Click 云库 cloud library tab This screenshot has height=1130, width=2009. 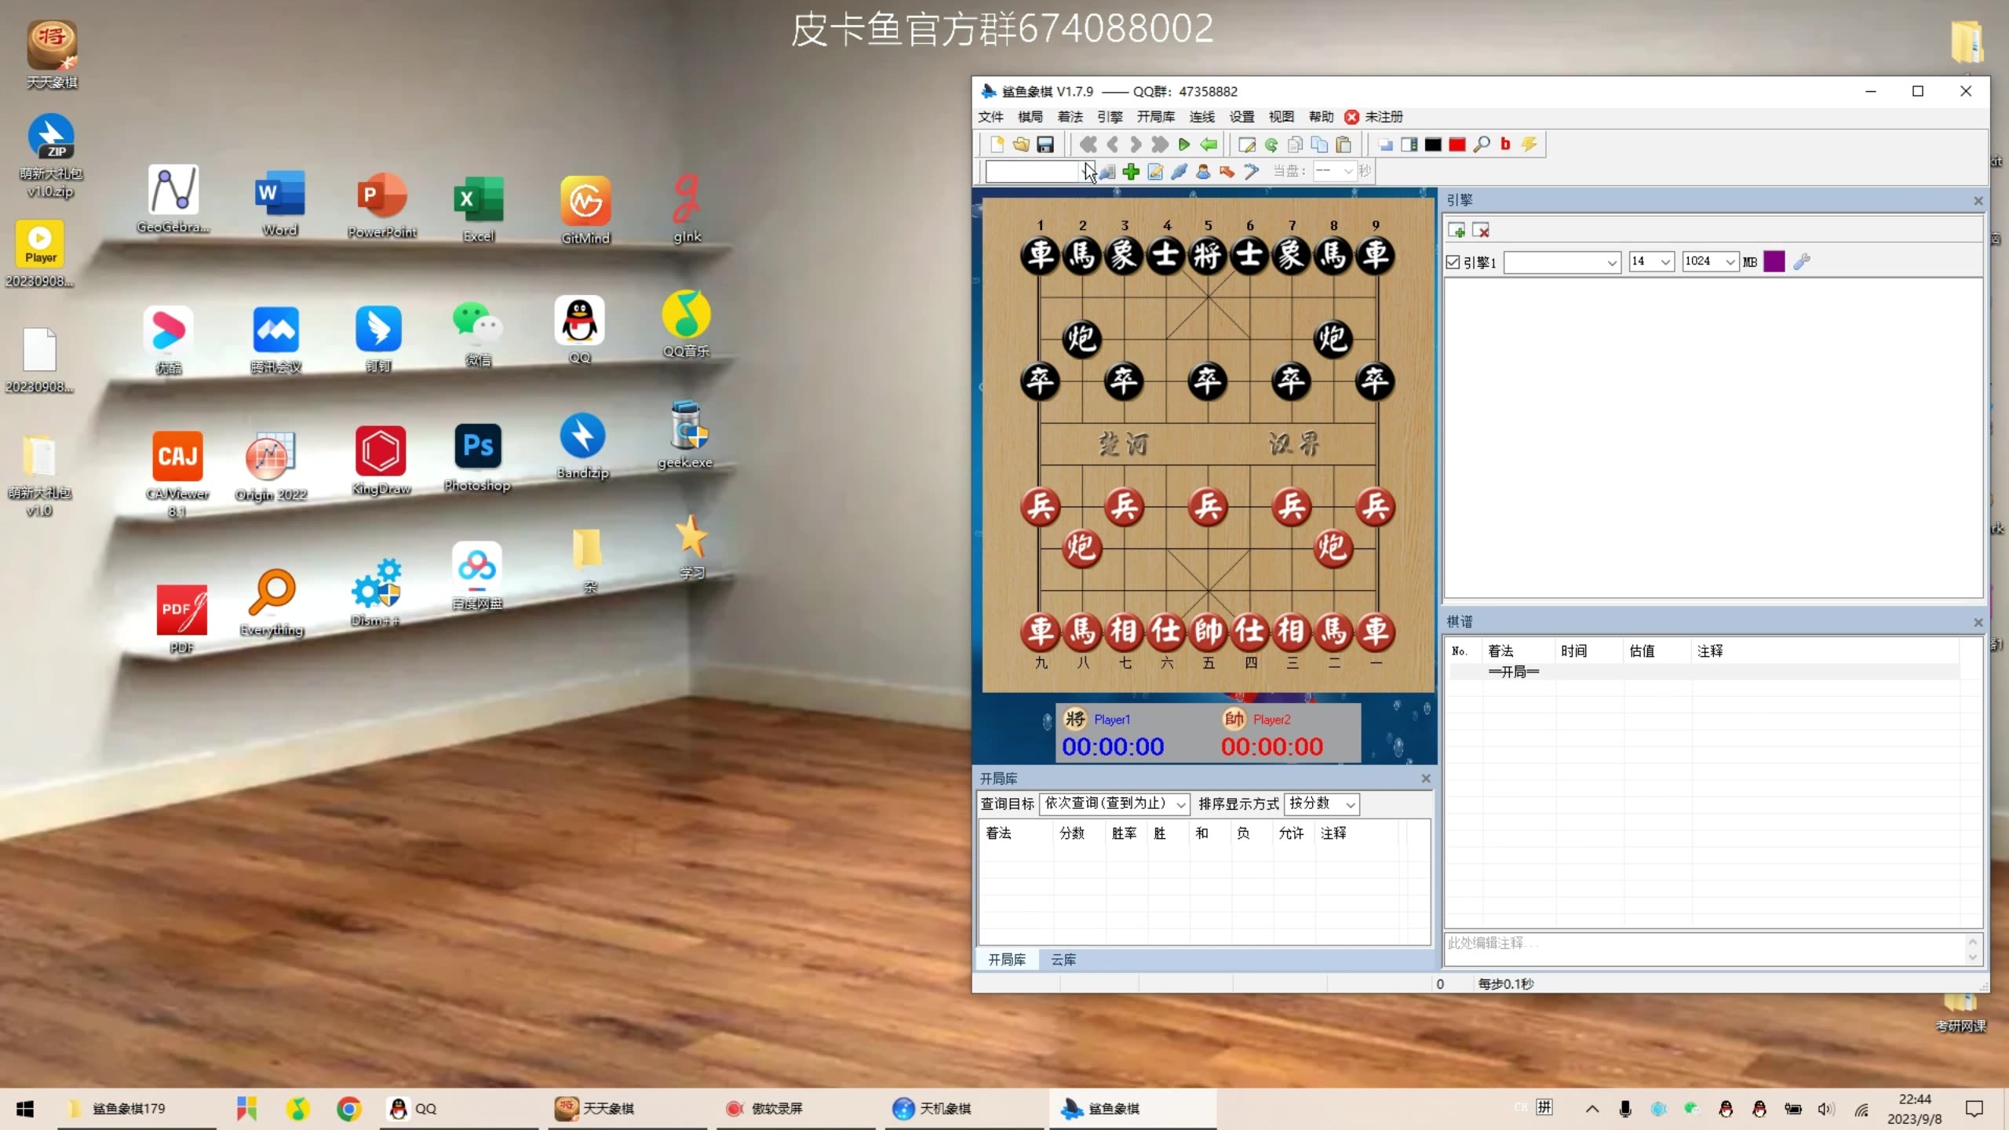click(x=1064, y=959)
